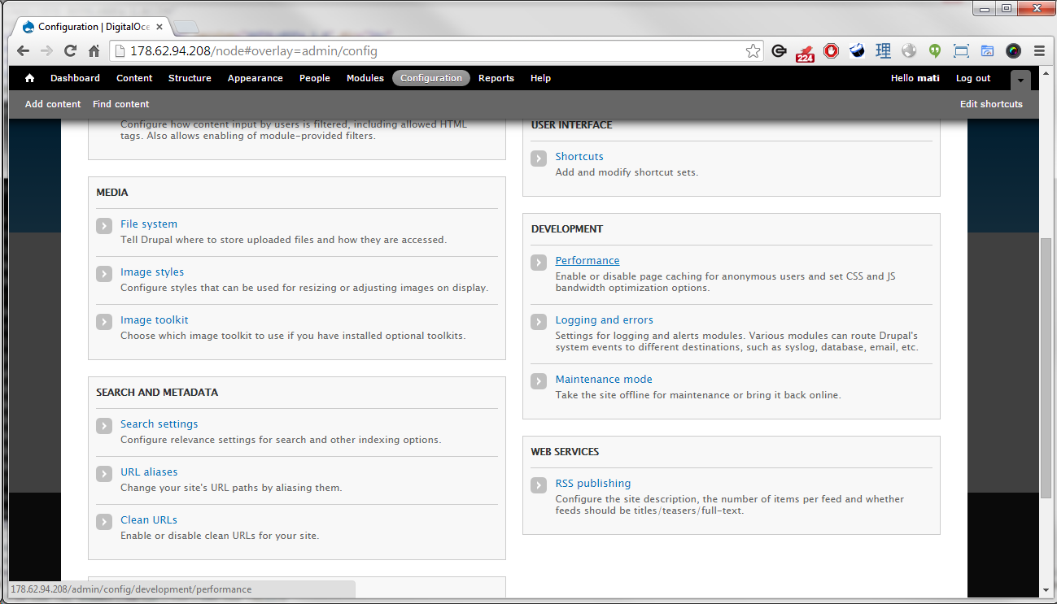Open the Dashboard menu item
Viewport: 1057px width, 604px height.
pyautogui.click(x=75, y=78)
